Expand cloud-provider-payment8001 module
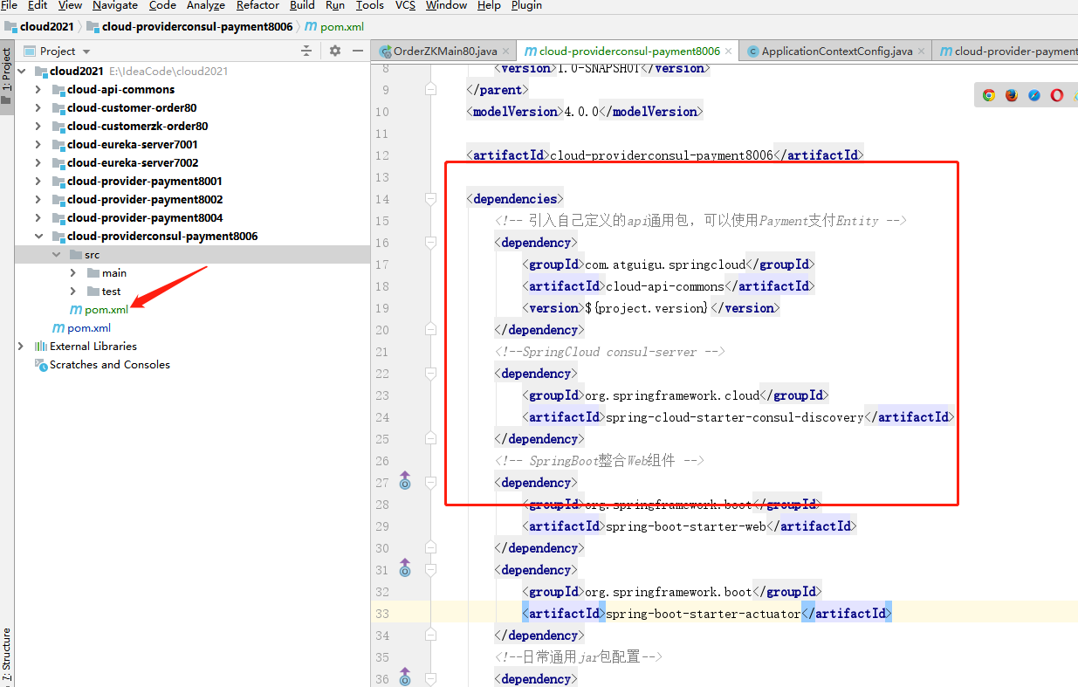The image size is (1078, 687). tap(38, 182)
